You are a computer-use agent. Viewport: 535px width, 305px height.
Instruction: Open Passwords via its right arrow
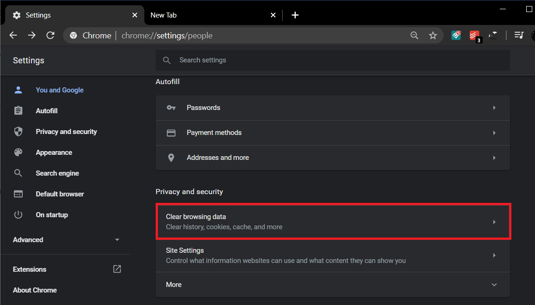(x=494, y=108)
